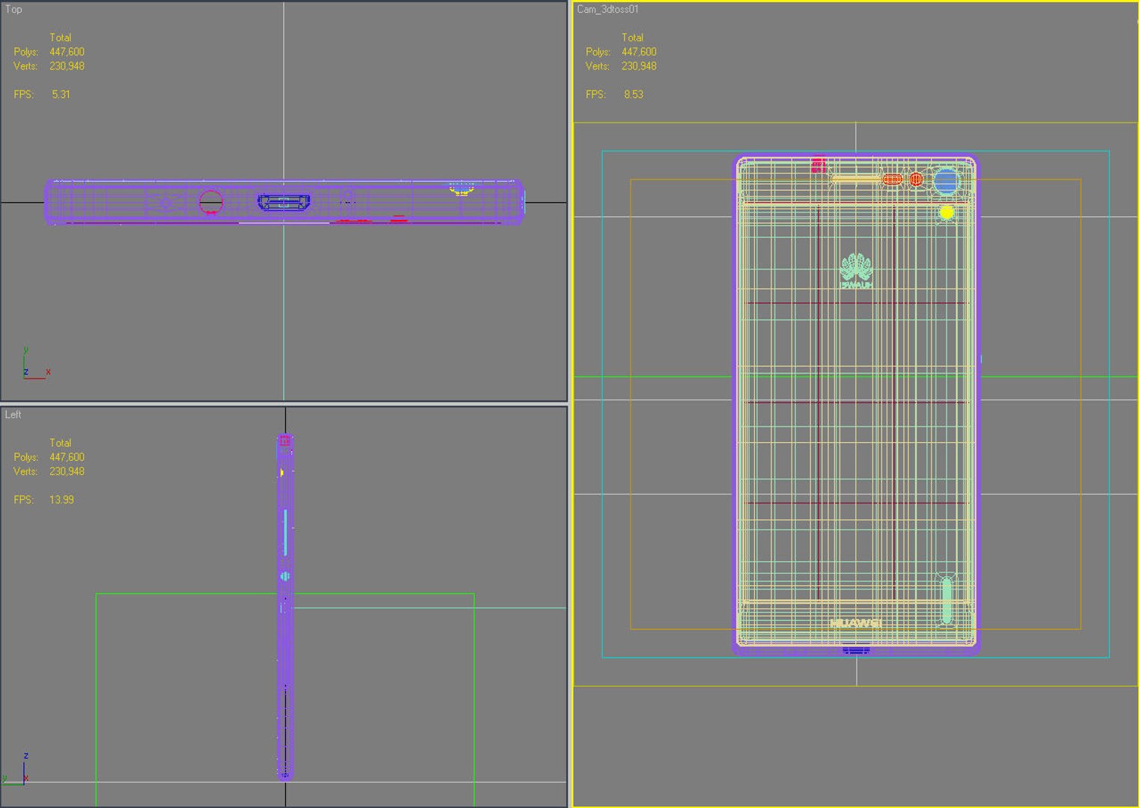Open the Top viewport label menu

pos(13,9)
